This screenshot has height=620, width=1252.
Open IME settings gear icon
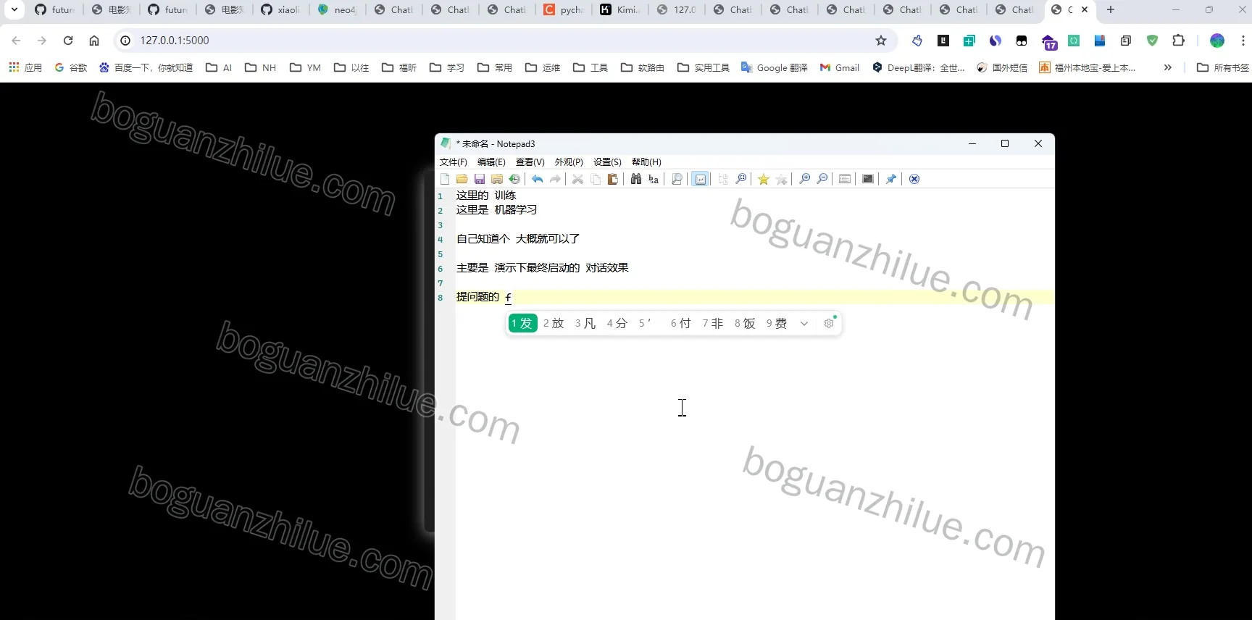point(829,324)
